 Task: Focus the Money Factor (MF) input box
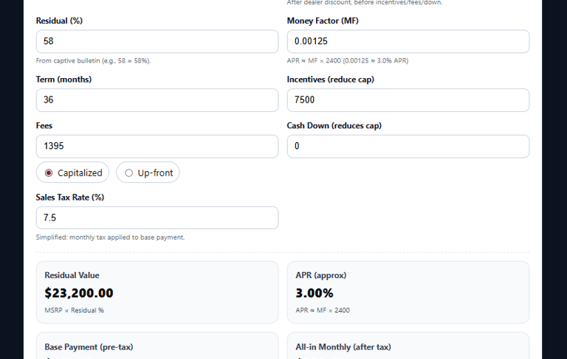point(408,41)
